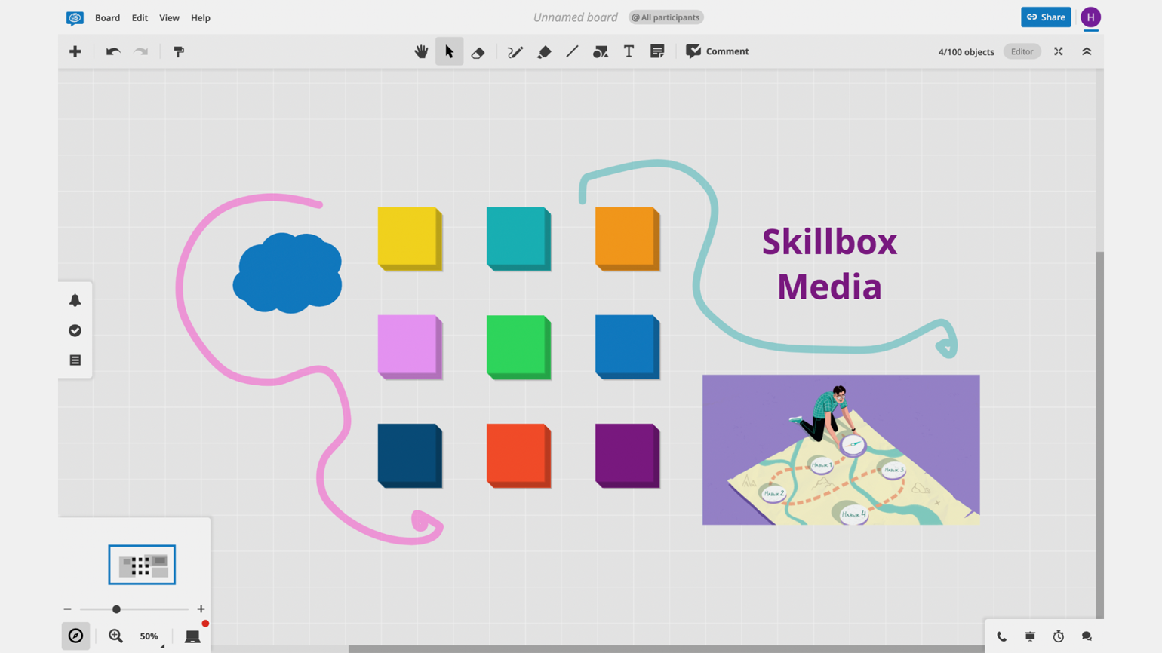Pick the Line tool

(572, 51)
